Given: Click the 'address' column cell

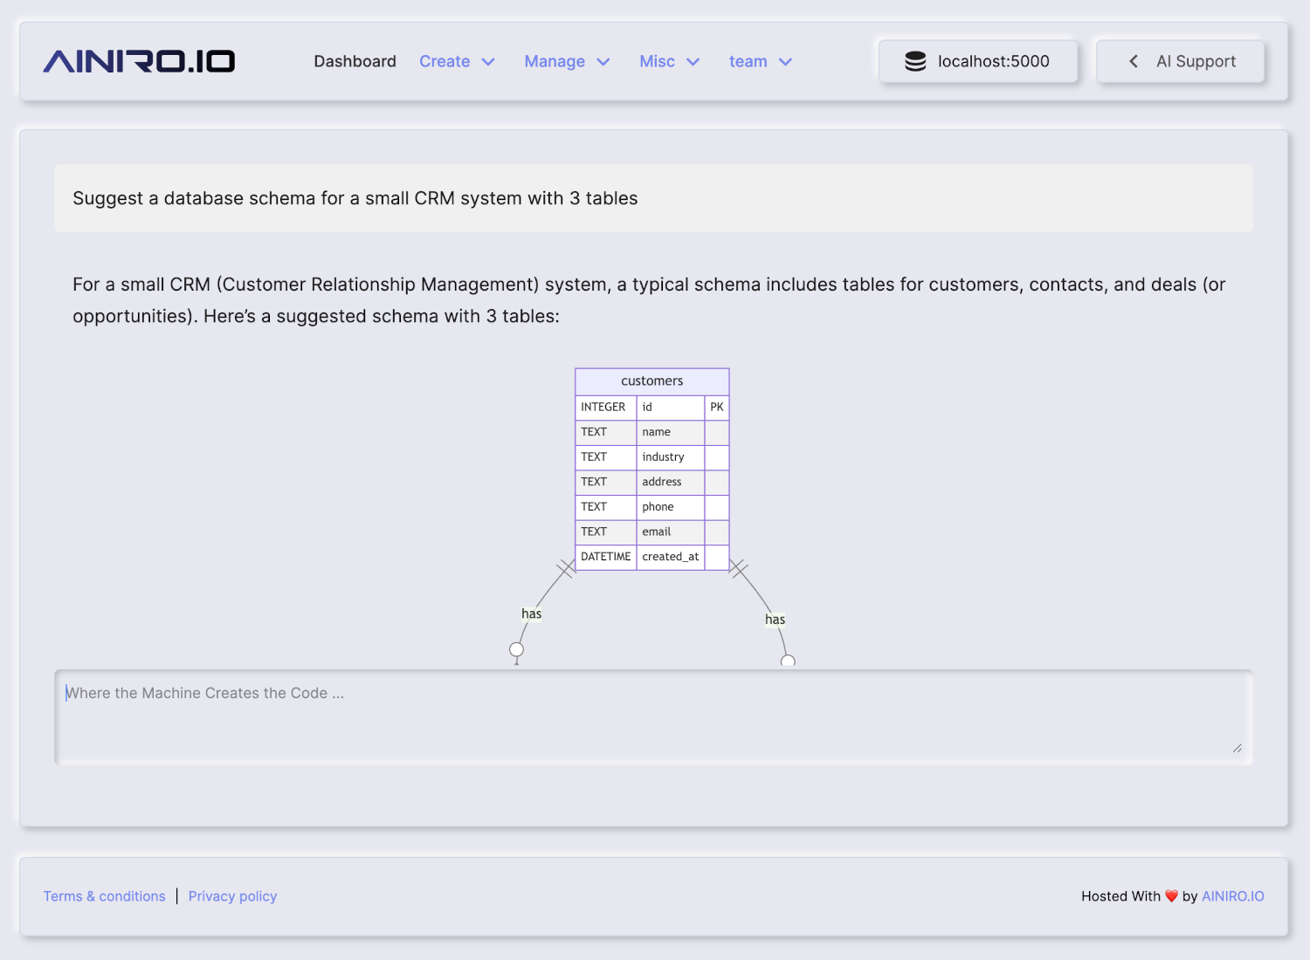Looking at the screenshot, I should (x=671, y=482).
